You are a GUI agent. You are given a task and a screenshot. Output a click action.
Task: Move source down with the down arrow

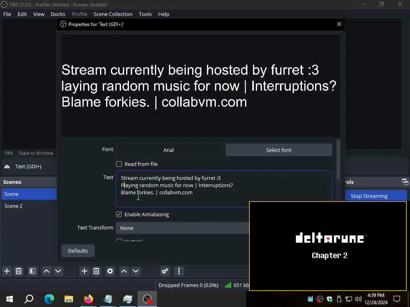[x=136, y=271]
